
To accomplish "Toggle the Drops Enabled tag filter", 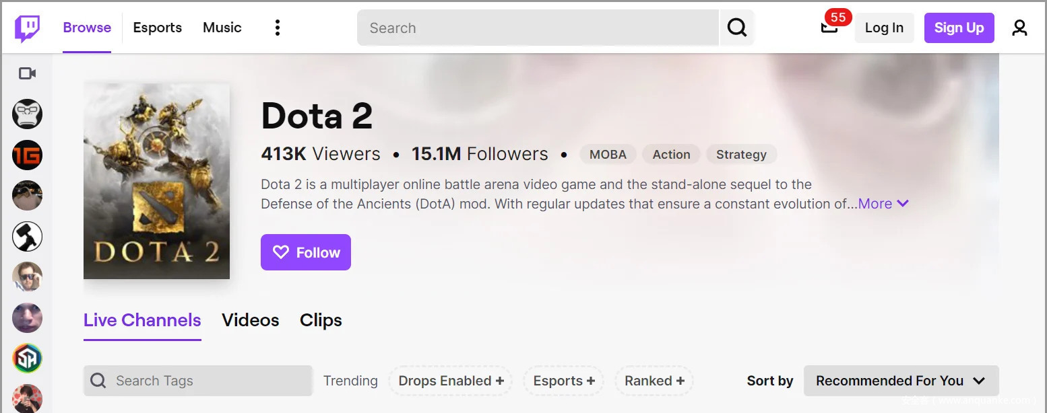I will pos(451,381).
